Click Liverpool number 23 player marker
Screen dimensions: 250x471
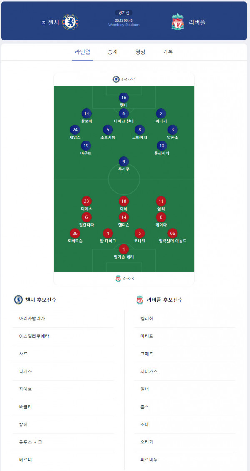86,201
